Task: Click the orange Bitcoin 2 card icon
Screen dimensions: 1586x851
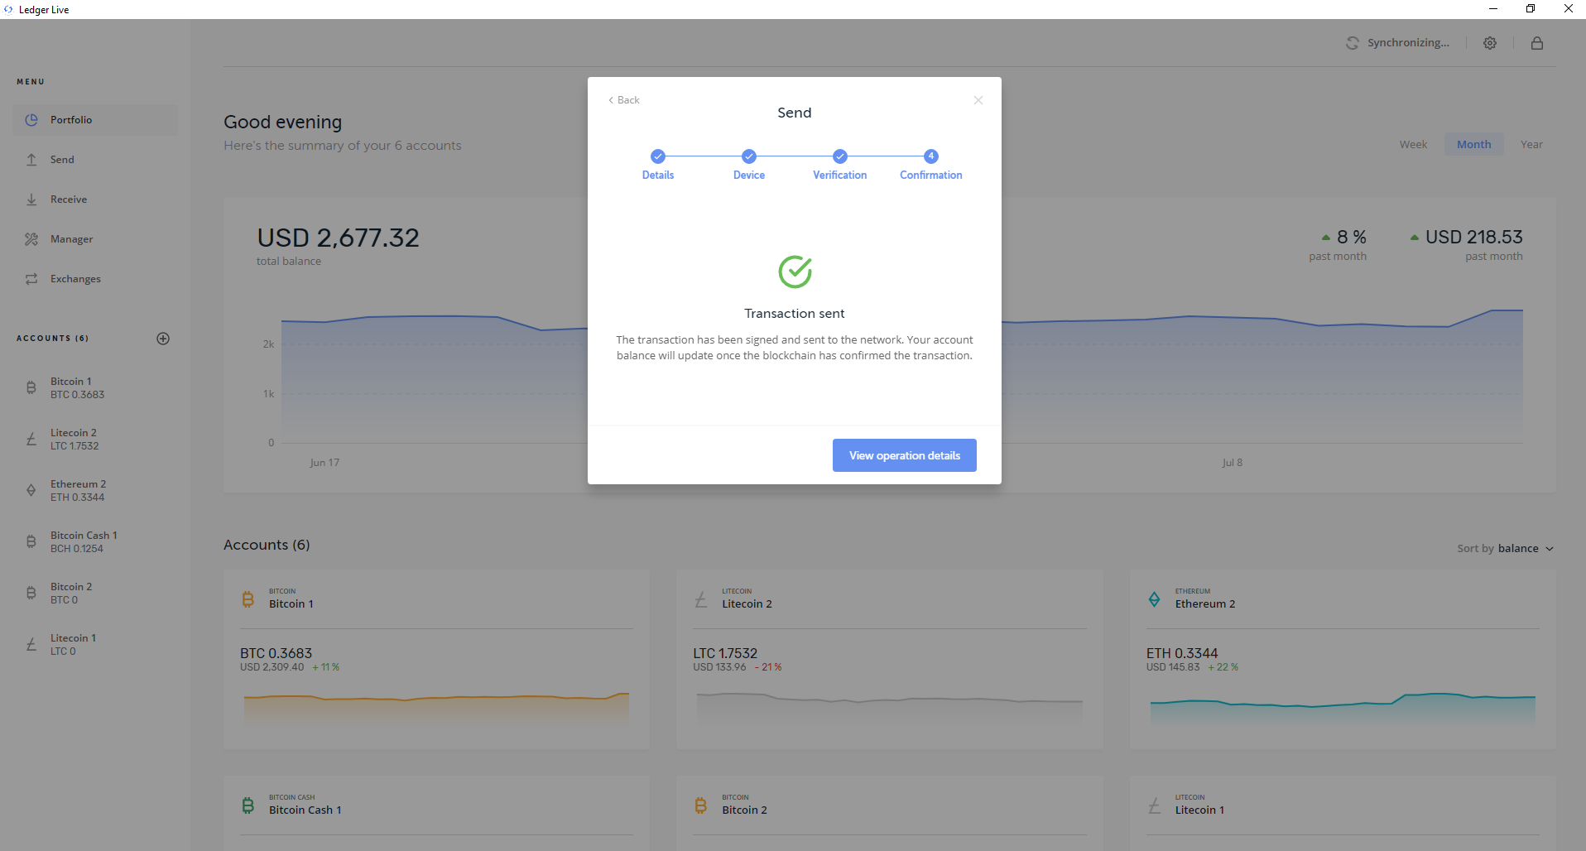Action: (701, 805)
